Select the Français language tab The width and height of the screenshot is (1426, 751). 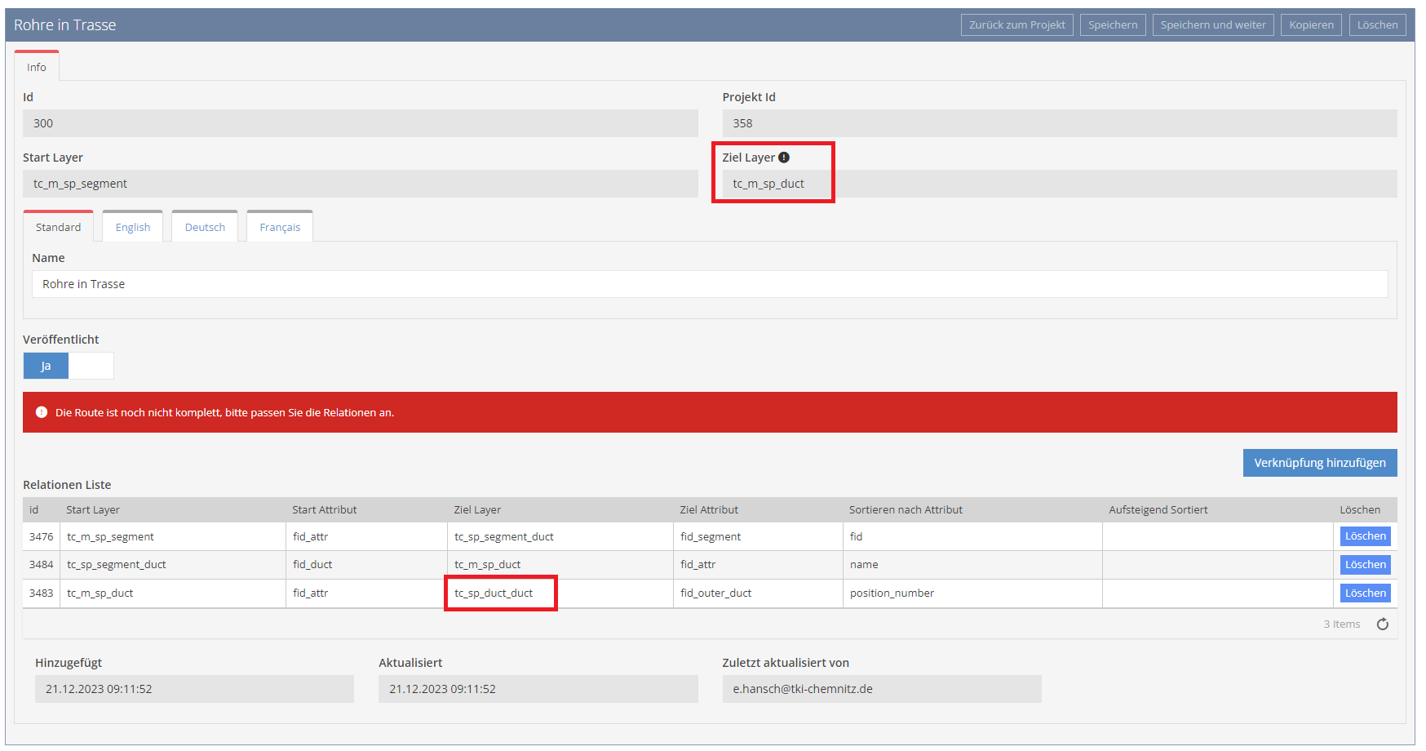click(280, 228)
